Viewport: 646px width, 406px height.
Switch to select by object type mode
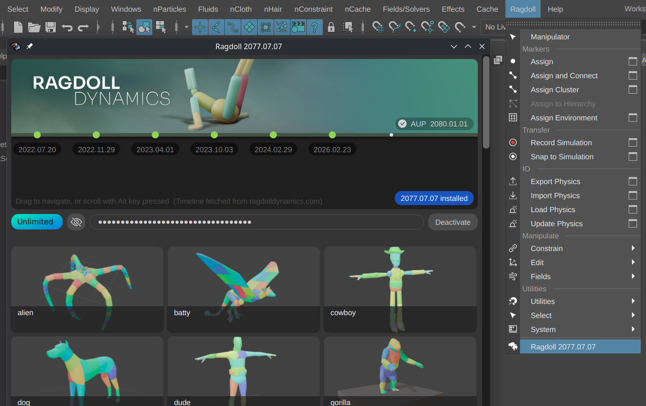pyautogui.click(x=144, y=27)
